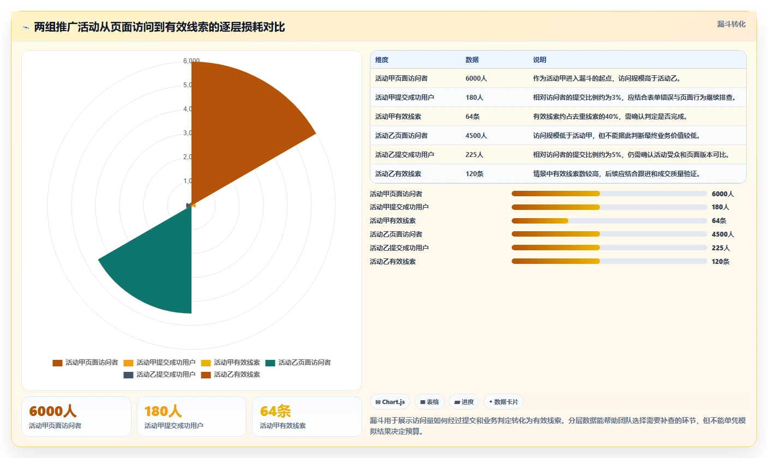The height and width of the screenshot is (458, 768).
Task: Click the 225人 value beside the progress bar
Action: tap(721, 248)
